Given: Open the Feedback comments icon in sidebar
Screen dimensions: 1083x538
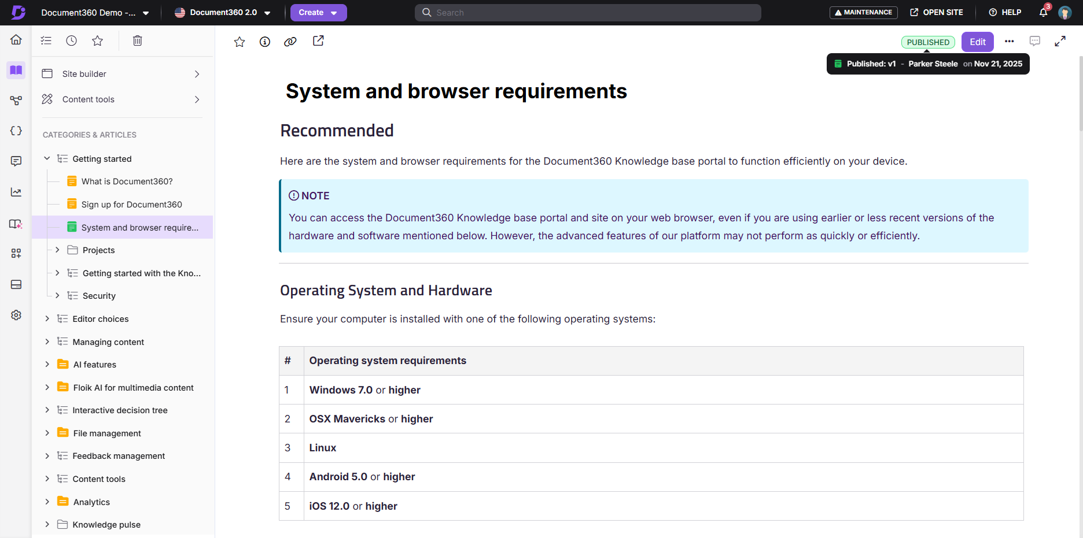Looking at the screenshot, I should (x=16, y=161).
